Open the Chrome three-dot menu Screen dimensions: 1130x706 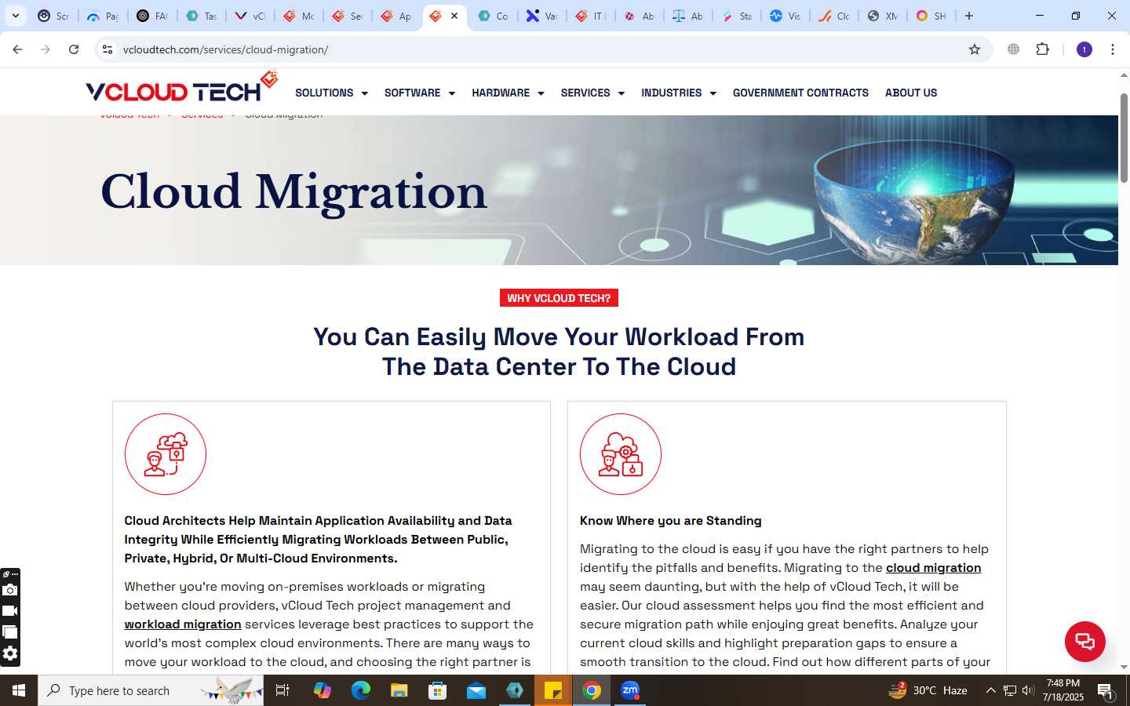pyautogui.click(x=1113, y=49)
